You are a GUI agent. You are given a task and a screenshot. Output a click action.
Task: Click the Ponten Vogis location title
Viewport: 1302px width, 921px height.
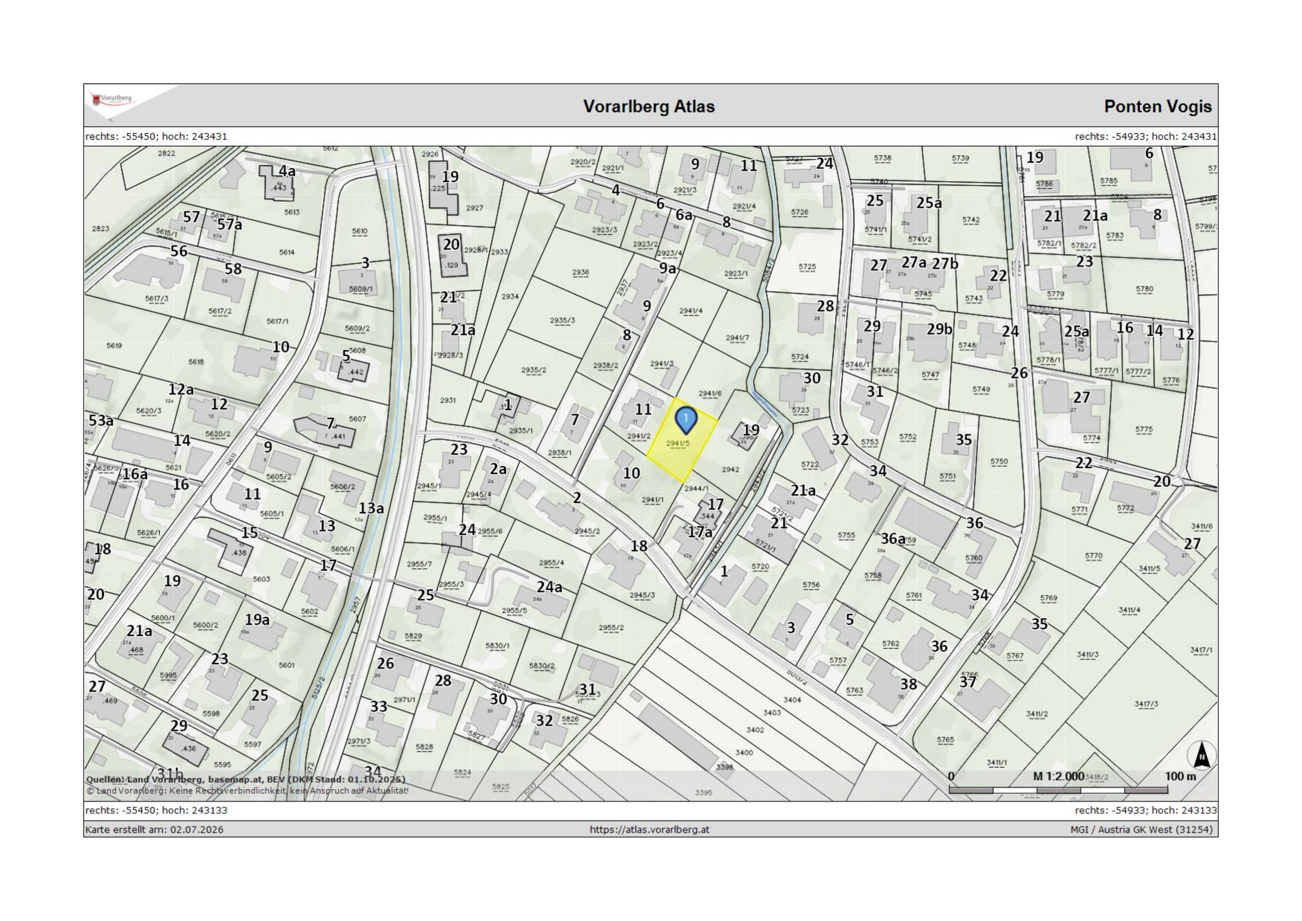point(1157,106)
